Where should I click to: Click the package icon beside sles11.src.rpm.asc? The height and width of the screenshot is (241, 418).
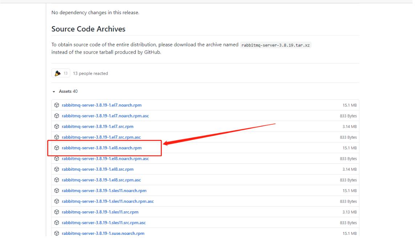pos(57,223)
